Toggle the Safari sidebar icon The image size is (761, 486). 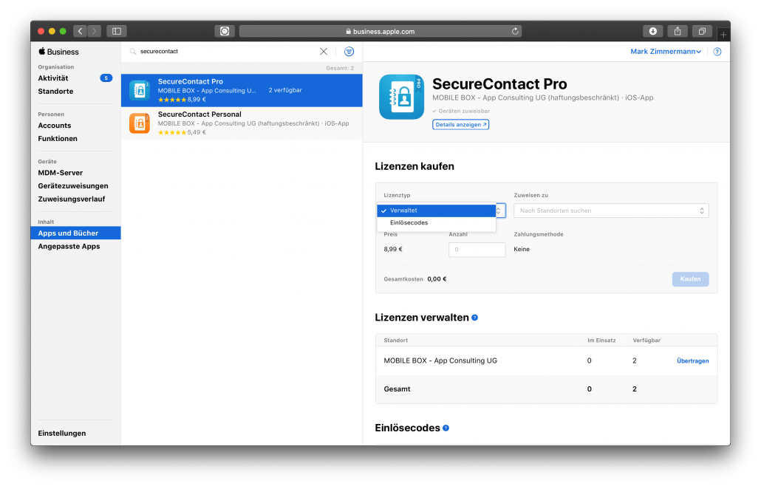tap(116, 31)
